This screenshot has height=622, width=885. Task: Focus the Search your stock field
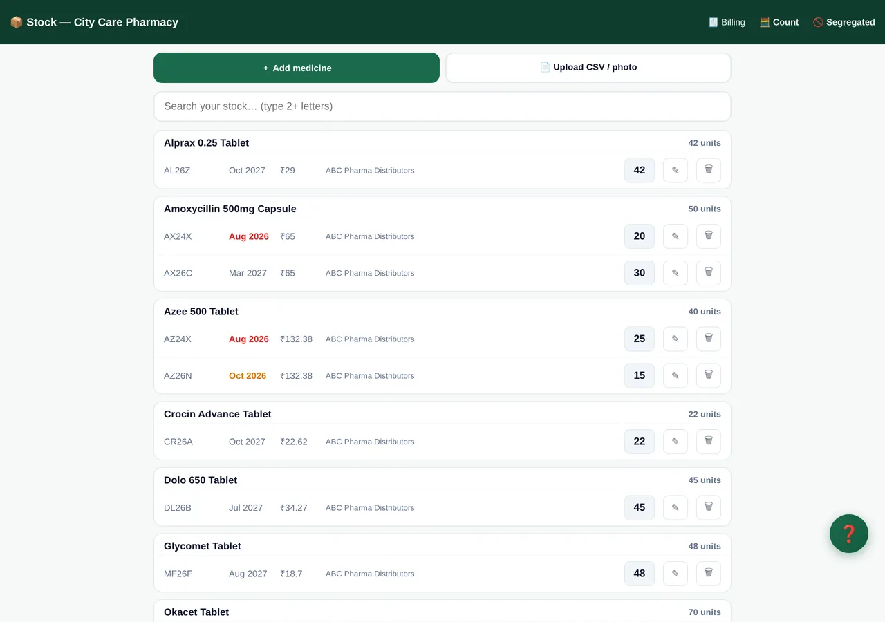pos(442,106)
